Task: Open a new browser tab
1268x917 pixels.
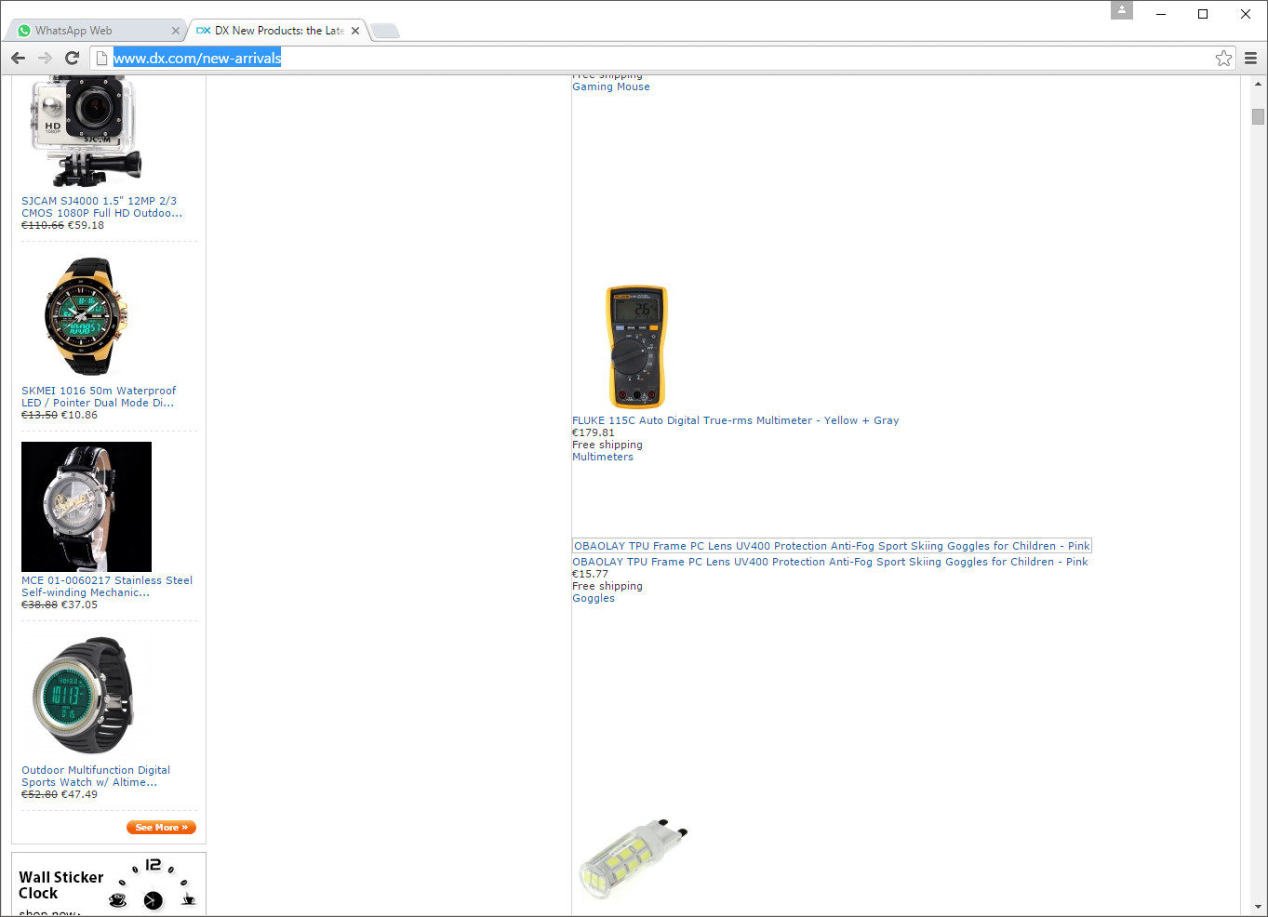Action: pyautogui.click(x=385, y=31)
